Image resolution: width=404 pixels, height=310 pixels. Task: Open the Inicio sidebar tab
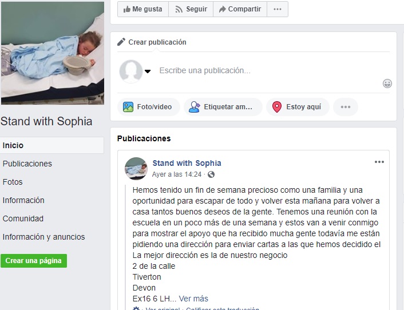(x=52, y=145)
